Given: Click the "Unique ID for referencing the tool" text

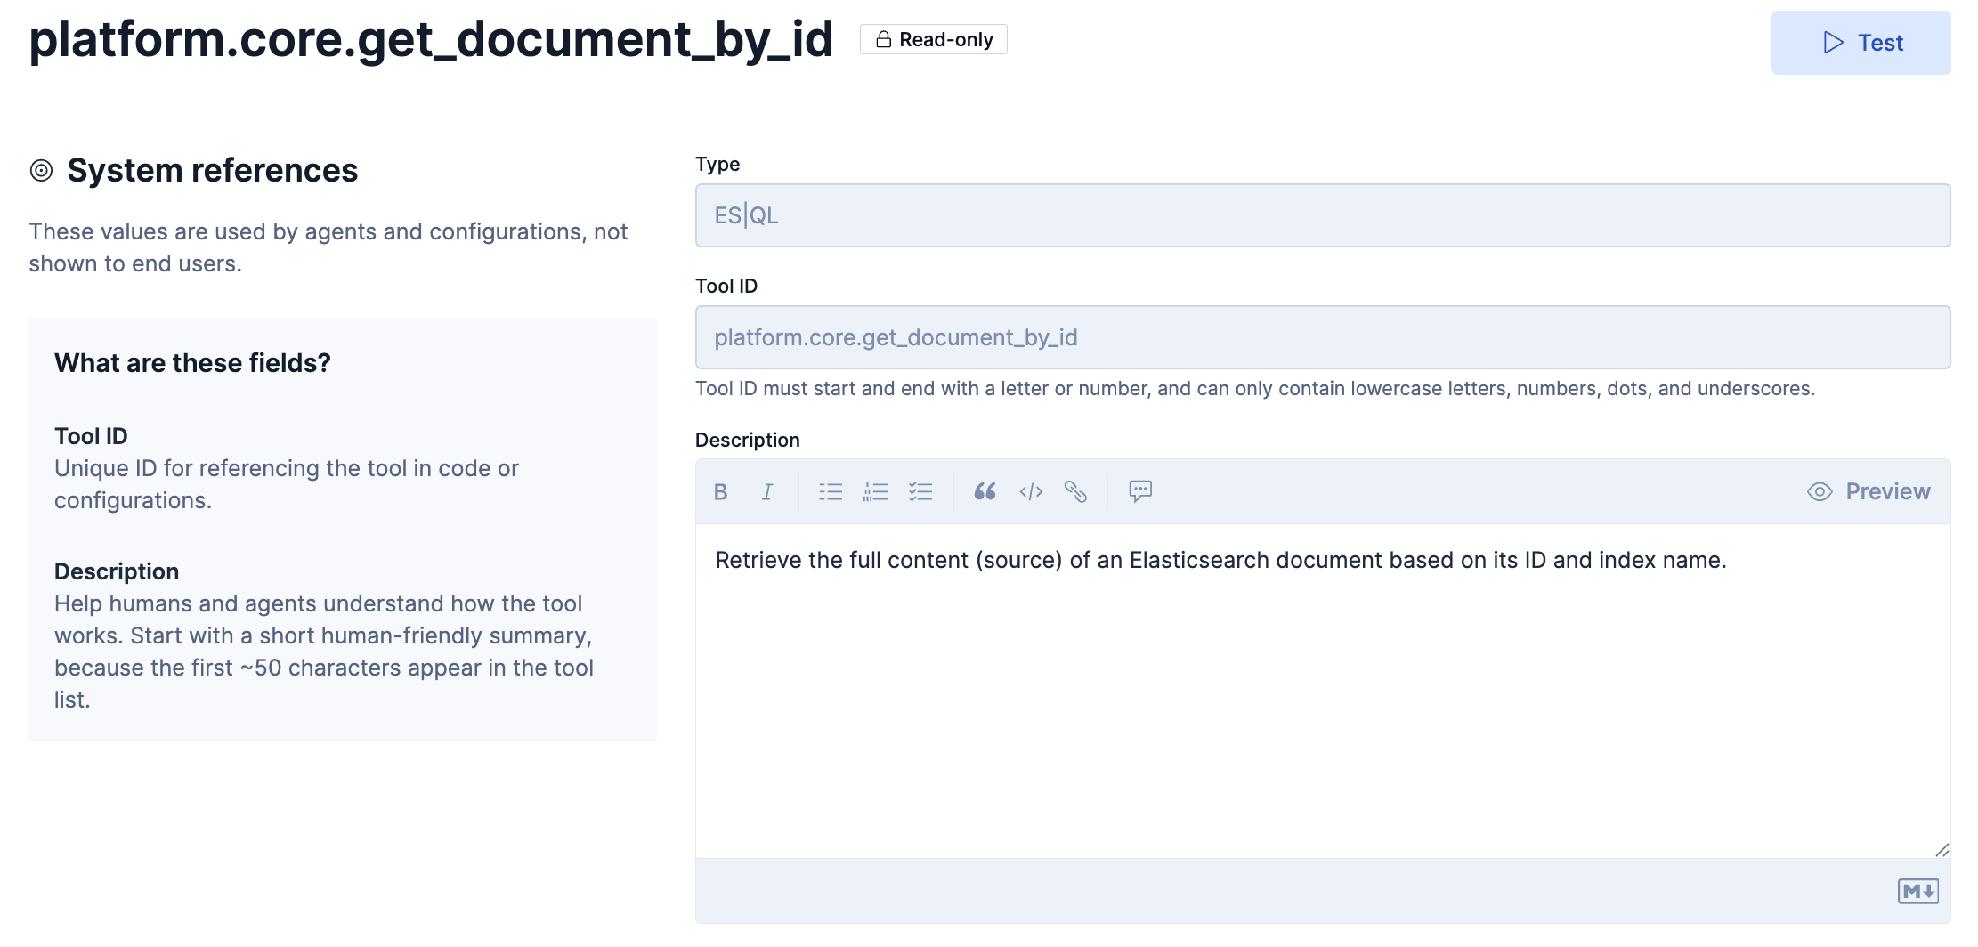Looking at the screenshot, I should pos(287,484).
